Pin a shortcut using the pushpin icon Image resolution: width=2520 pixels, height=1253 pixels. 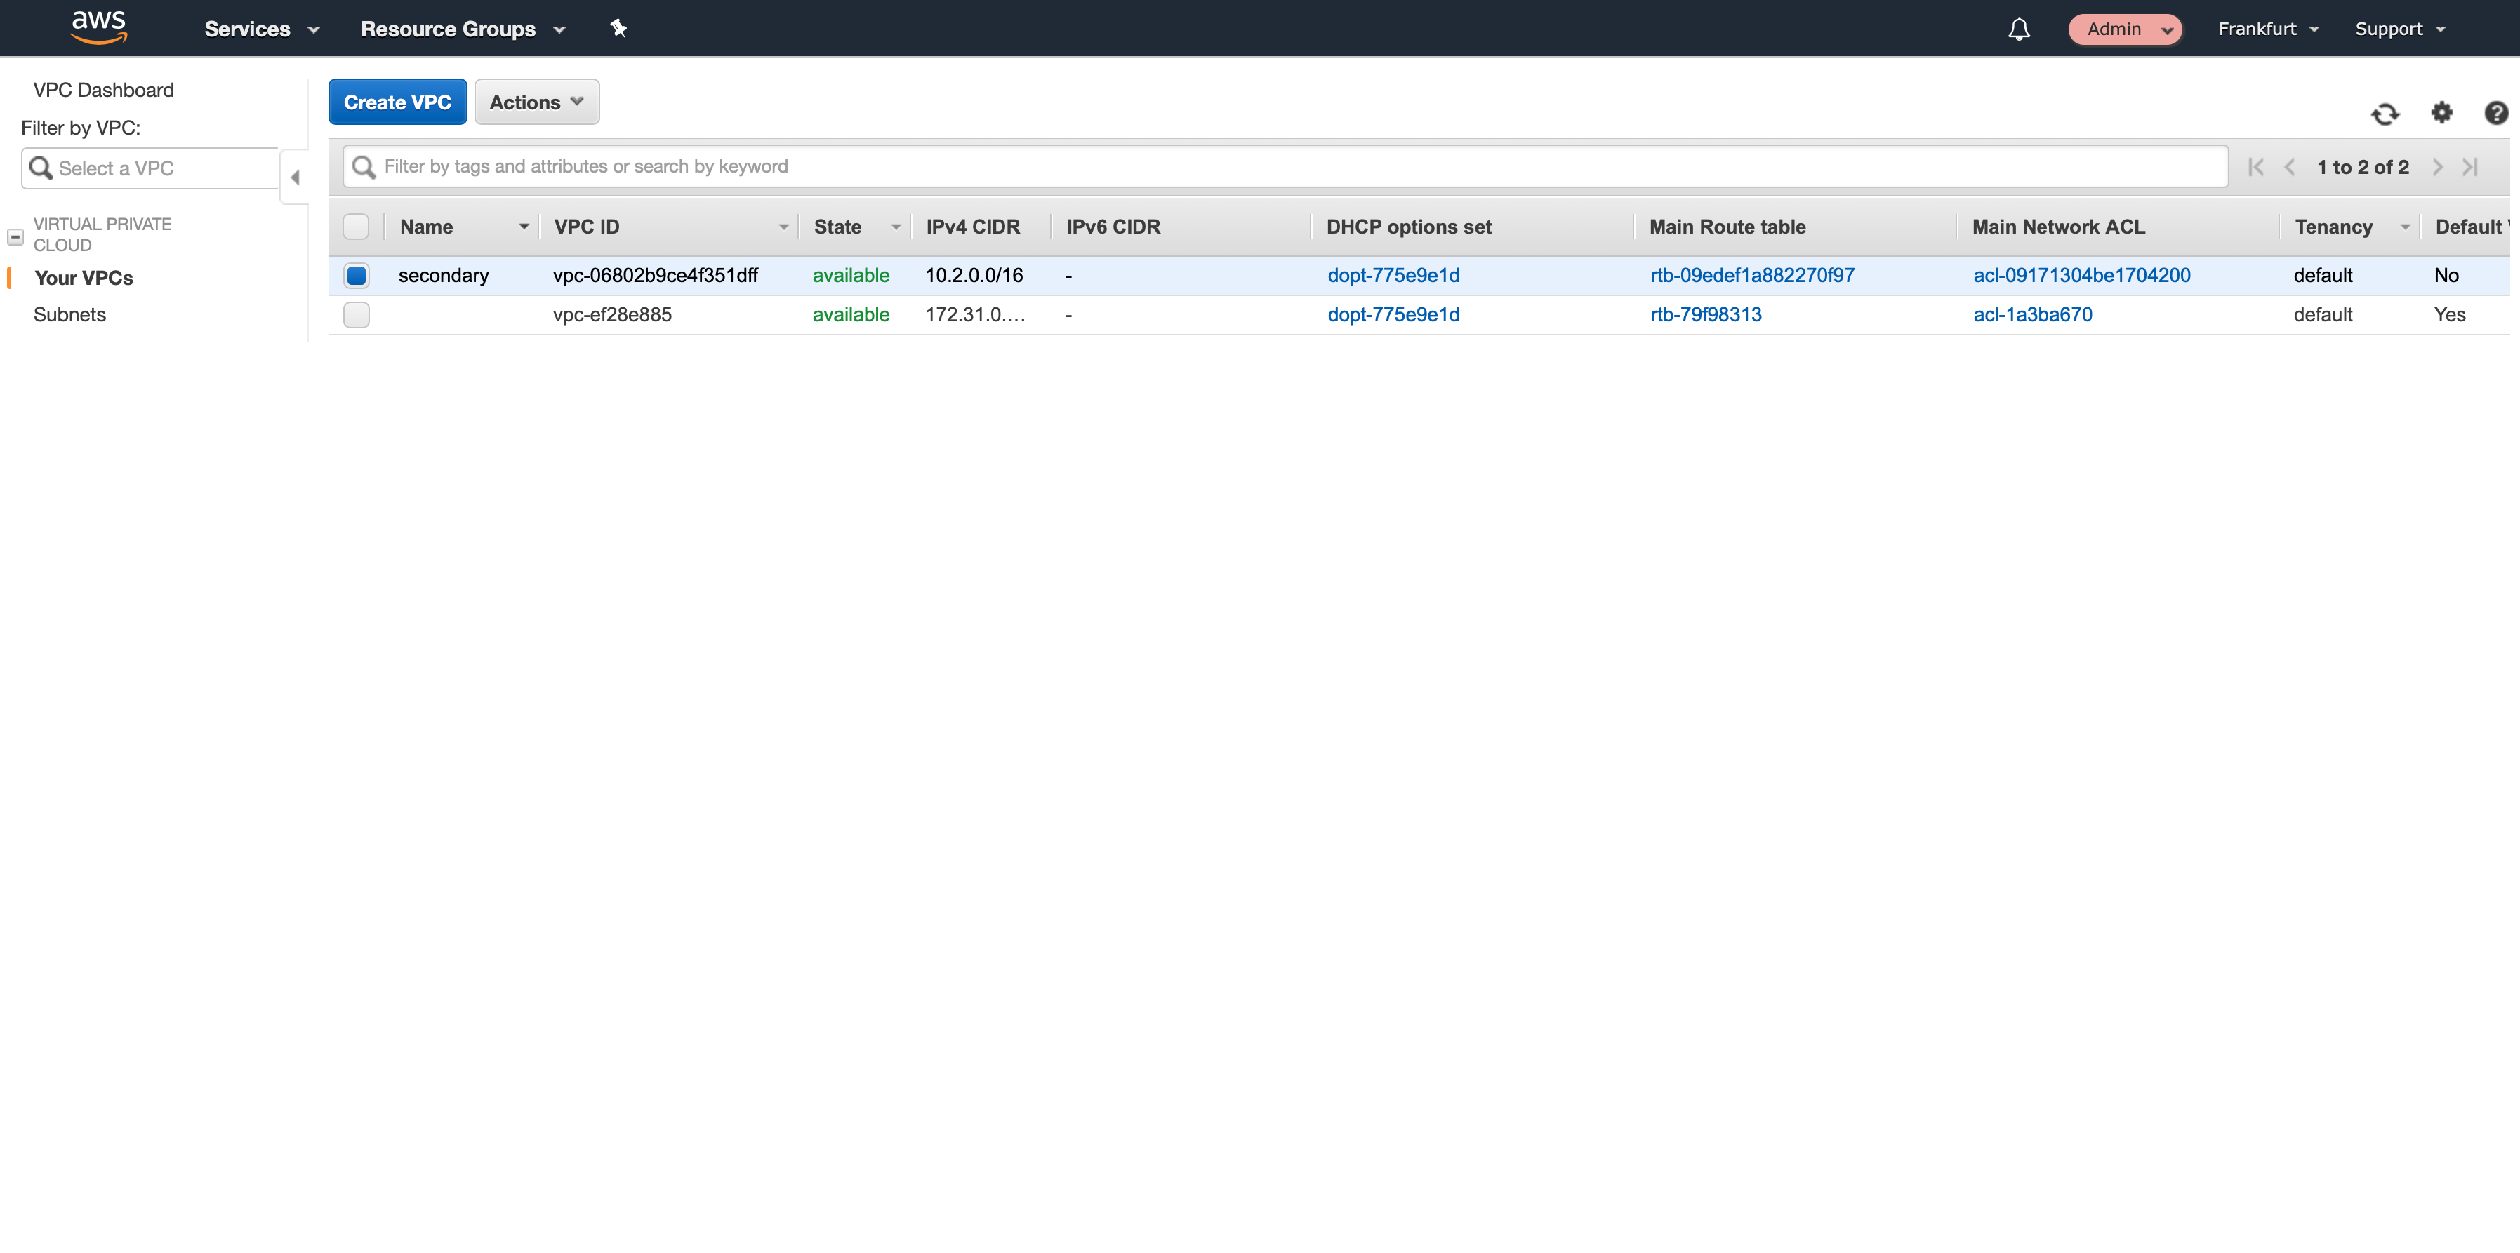618,28
